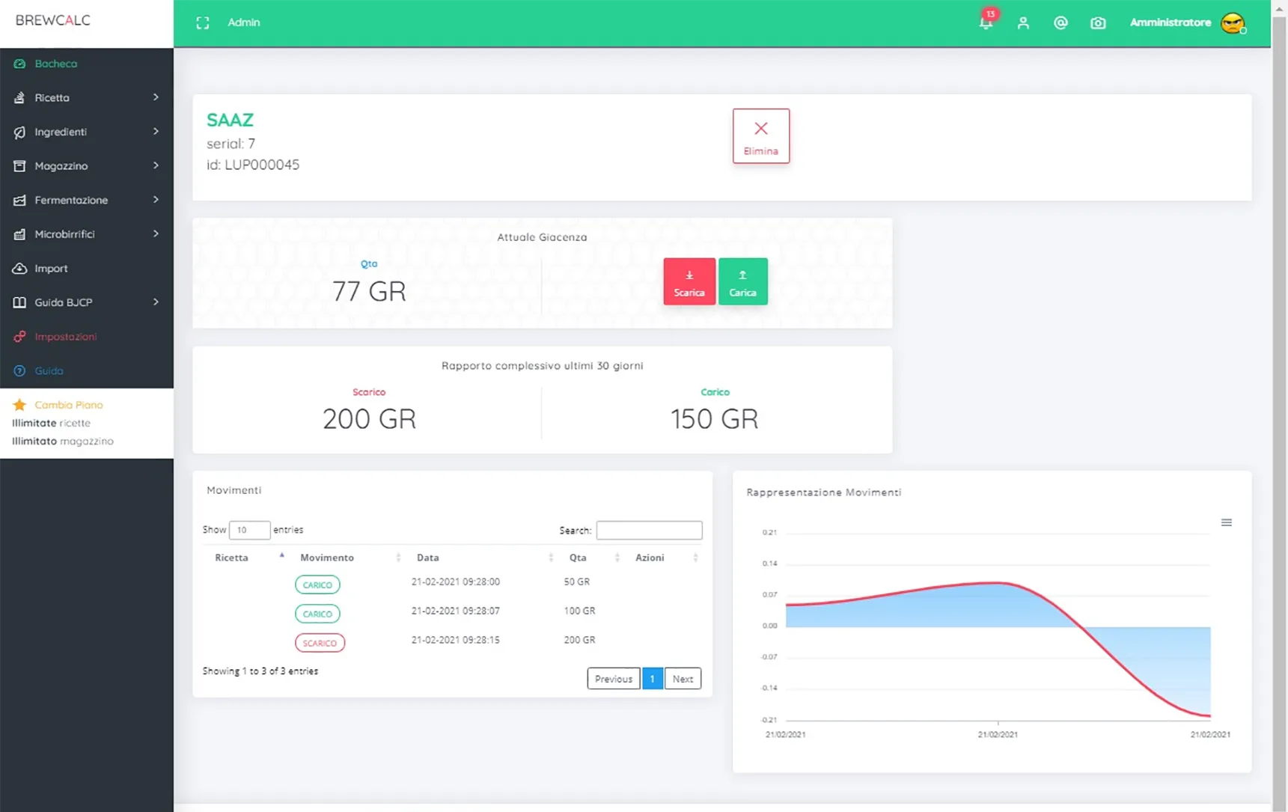Open the chart hamburger menu icon
1288x812 pixels.
1227,522
